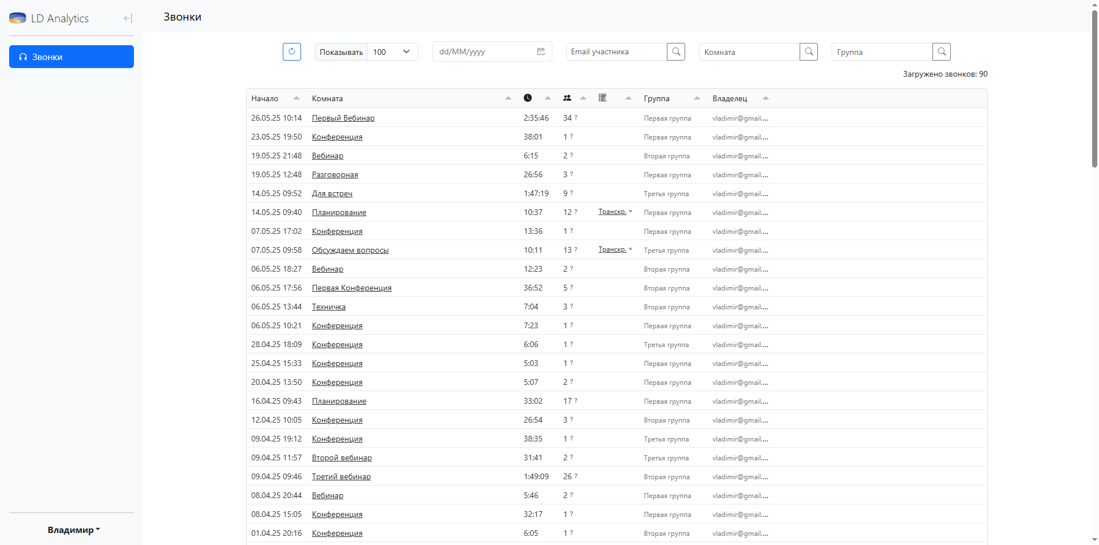This screenshot has width=1099, height=545.
Task: Open the Показывать 100 dropdown
Action: coord(393,51)
